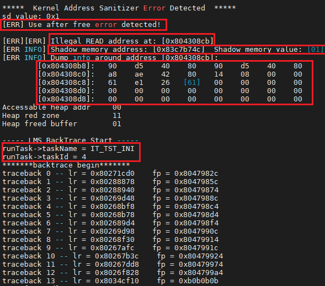The height and width of the screenshot is (286, 325).
Task: Click traceback 3 lr value 0x80269d48
Action: point(113,198)
